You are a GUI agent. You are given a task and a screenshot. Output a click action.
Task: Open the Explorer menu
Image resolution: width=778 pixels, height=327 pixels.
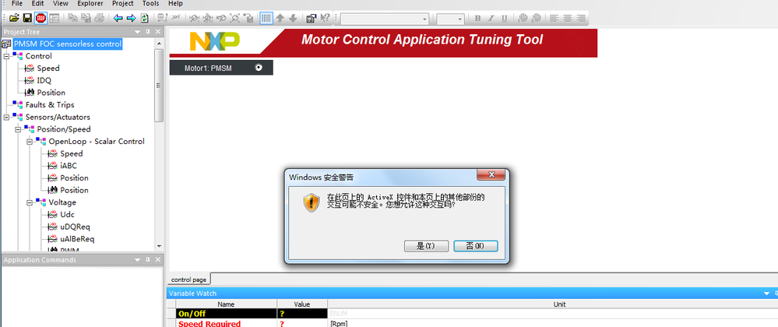coord(90,3)
